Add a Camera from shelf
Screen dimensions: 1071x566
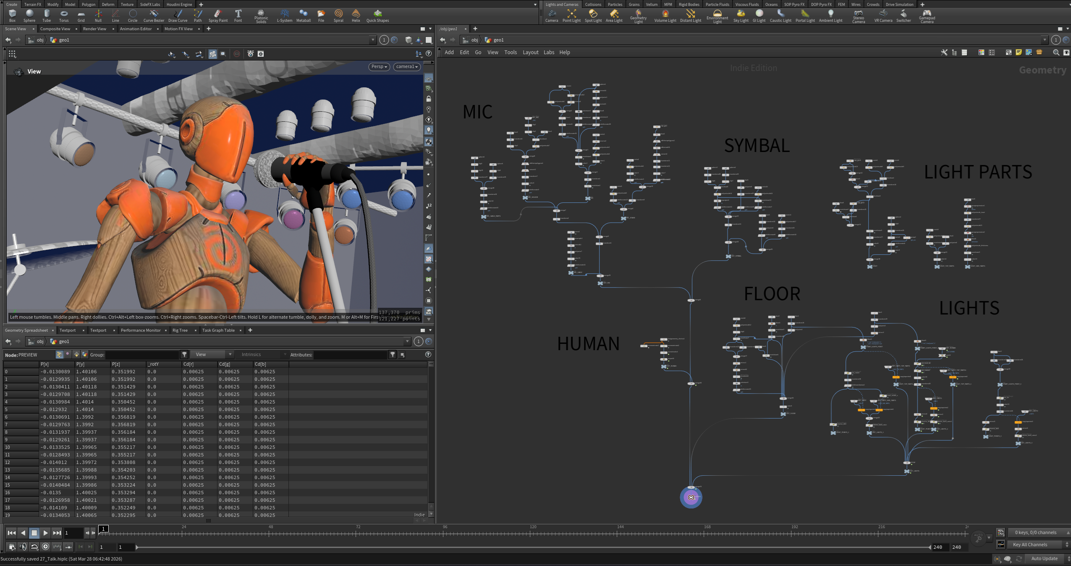(x=551, y=16)
